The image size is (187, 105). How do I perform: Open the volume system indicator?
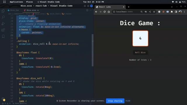[x=176, y=2]
